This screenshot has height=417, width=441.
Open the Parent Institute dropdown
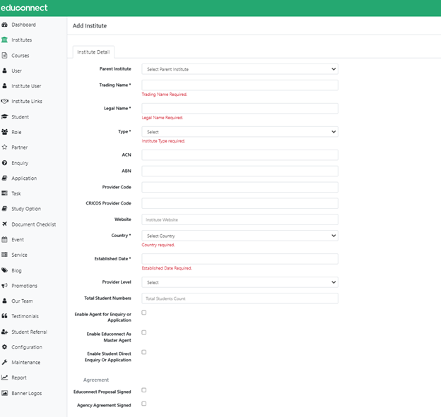pos(240,69)
